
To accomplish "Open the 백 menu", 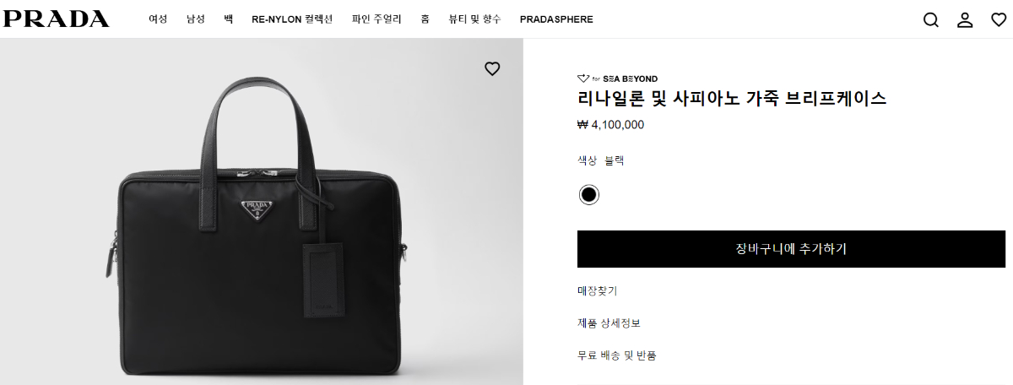I will pyautogui.click(x=228, y=19).
